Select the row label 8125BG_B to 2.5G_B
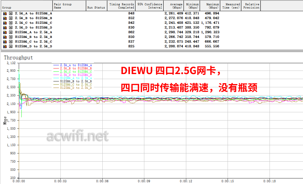303x184 pixels. pos(33,37)
